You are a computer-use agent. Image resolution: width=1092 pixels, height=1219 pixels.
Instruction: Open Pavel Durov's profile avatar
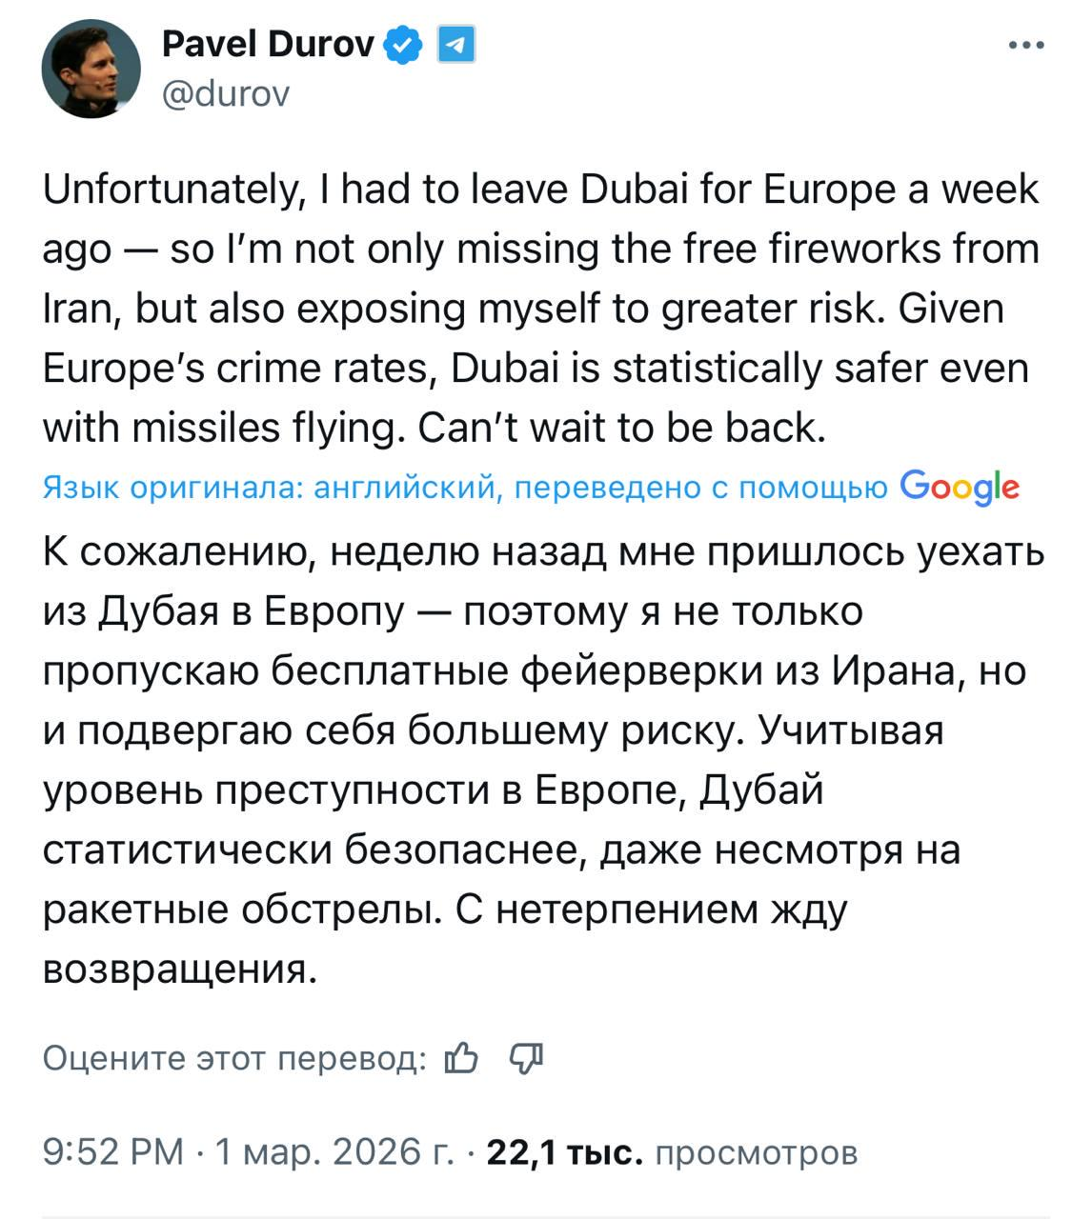[x=91, y=68]
